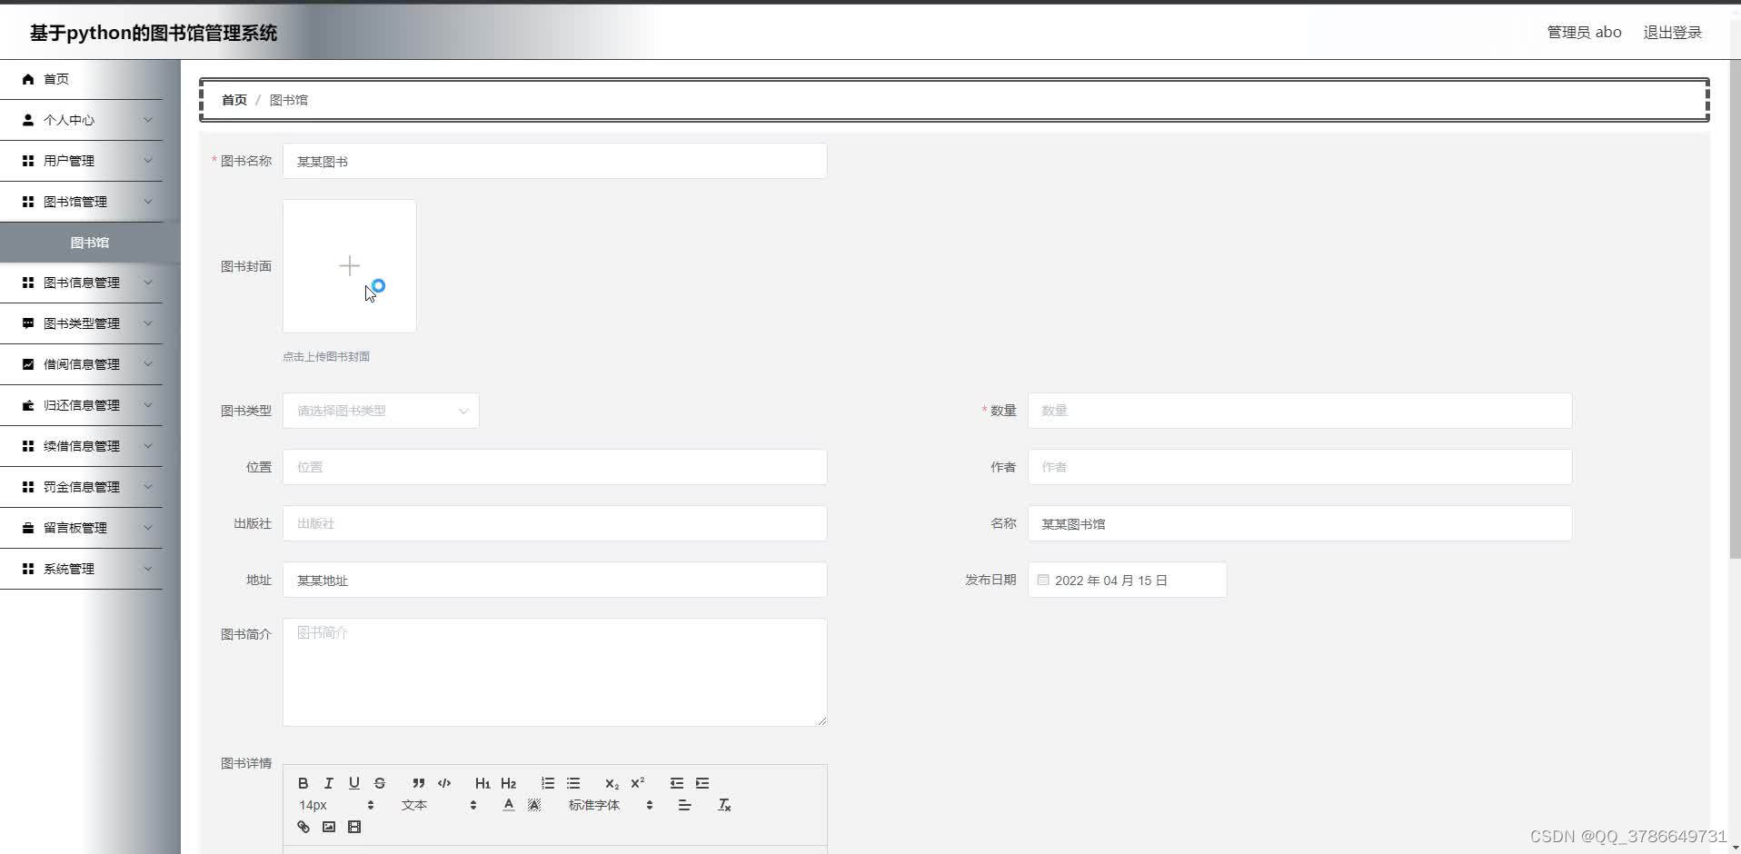Focus the 地址 field with 某某地址
The image size is (1741, 854).
pos(554,580)
